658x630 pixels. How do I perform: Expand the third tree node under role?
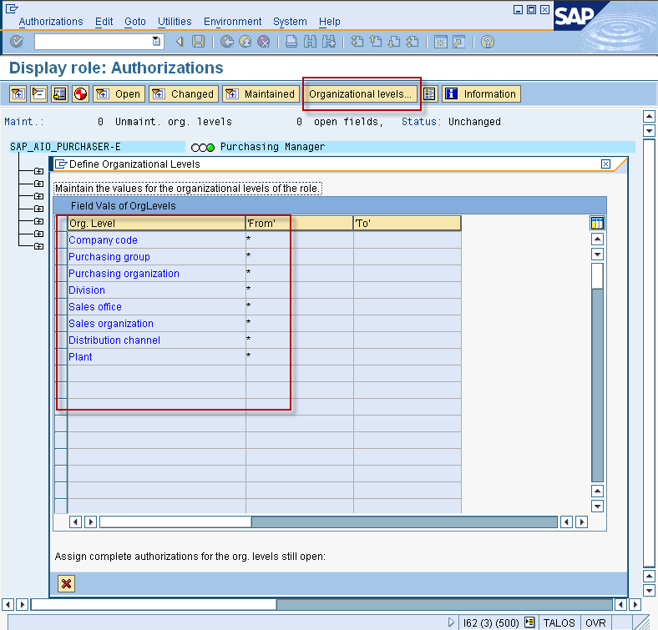pos(38,196)
